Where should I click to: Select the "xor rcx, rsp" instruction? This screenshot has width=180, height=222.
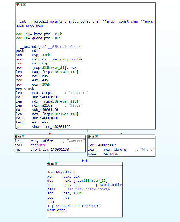pyautogui.click(x=63, y=185)
